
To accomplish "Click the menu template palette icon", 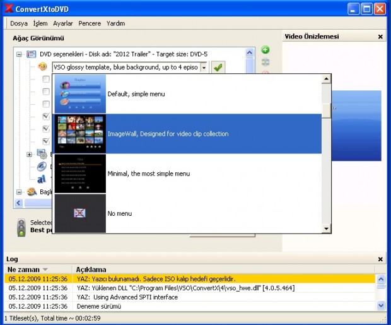I will coord(43,66).
